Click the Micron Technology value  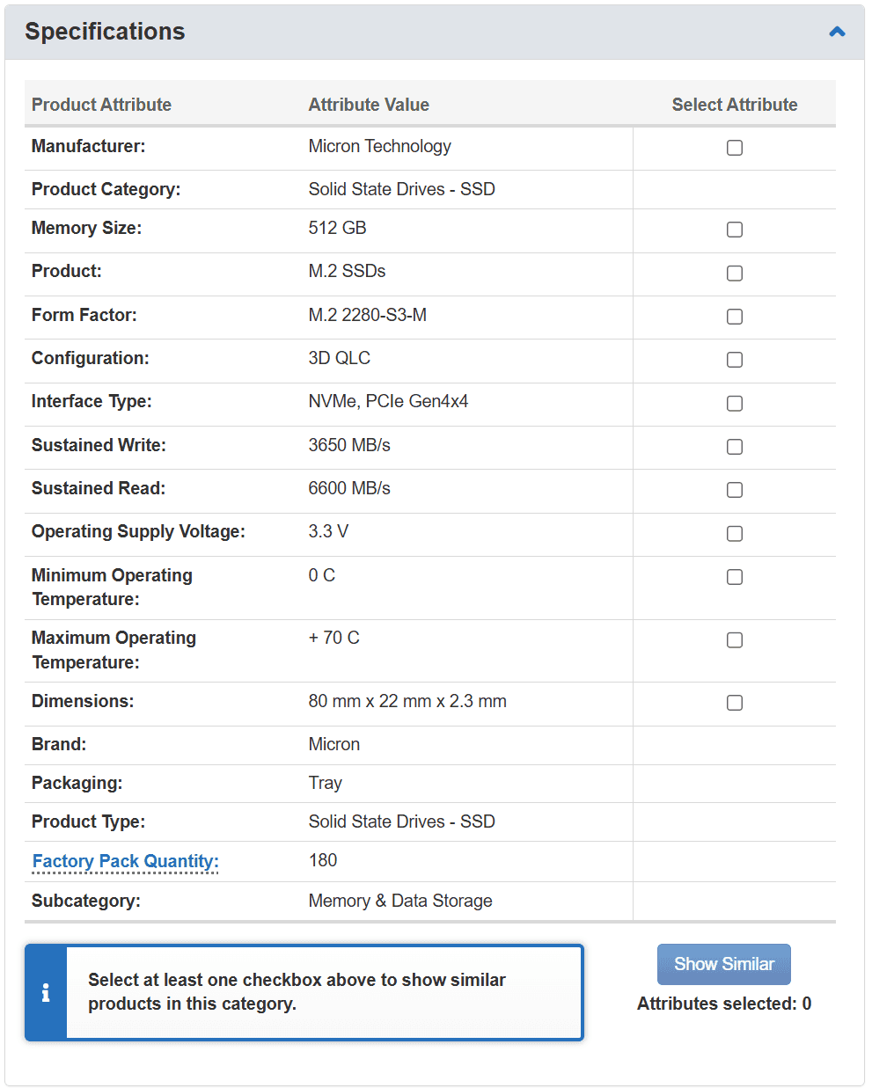pos(379,146)
